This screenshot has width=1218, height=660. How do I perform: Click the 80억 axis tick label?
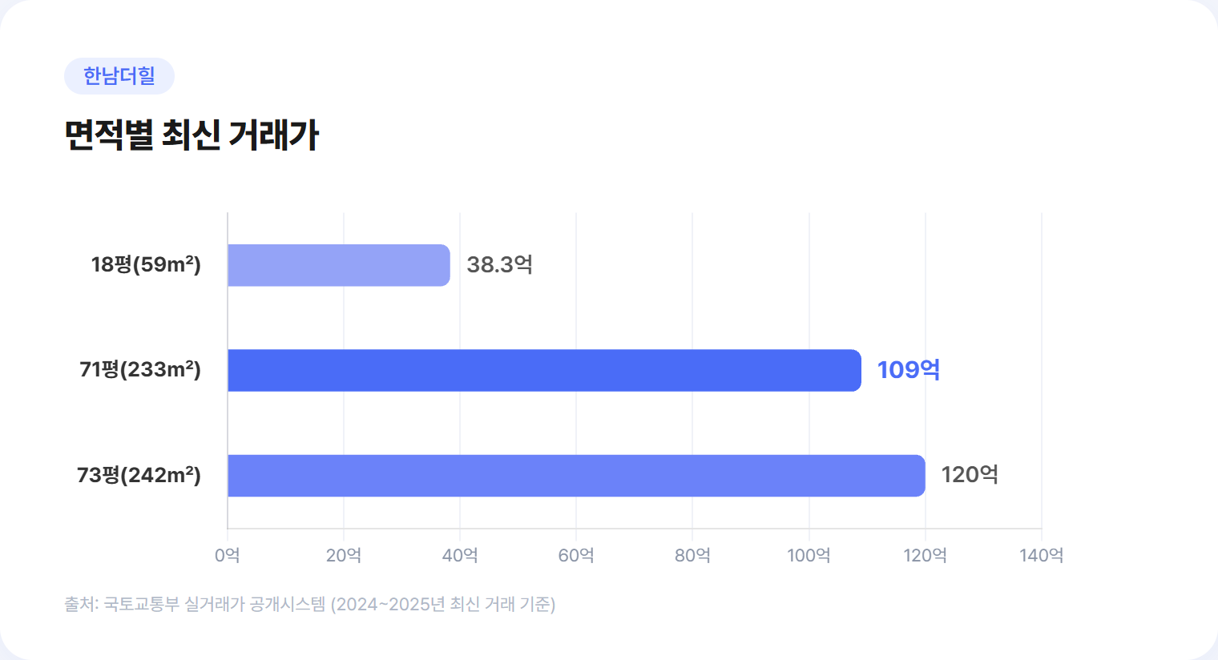692,555
